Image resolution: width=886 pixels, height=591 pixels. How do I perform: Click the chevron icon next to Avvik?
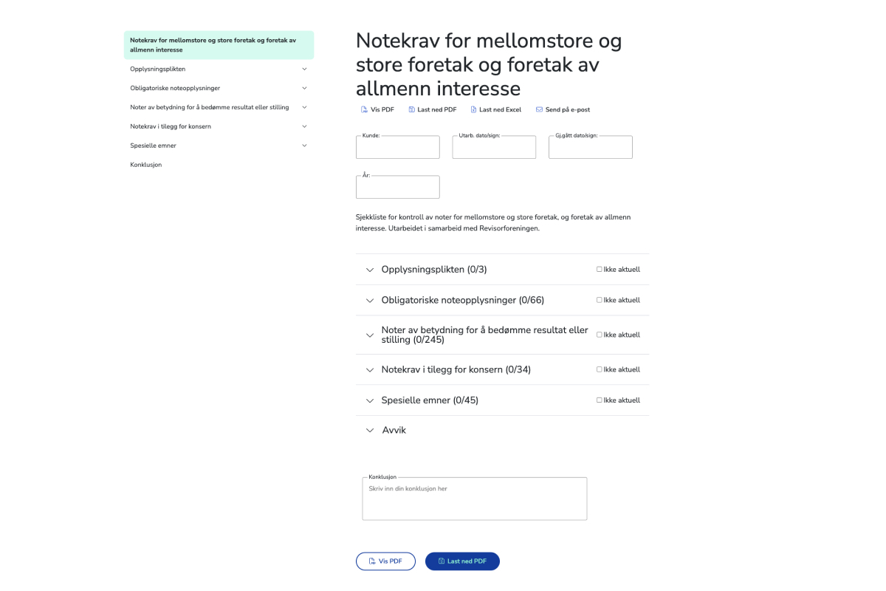(x=370, y=430)
